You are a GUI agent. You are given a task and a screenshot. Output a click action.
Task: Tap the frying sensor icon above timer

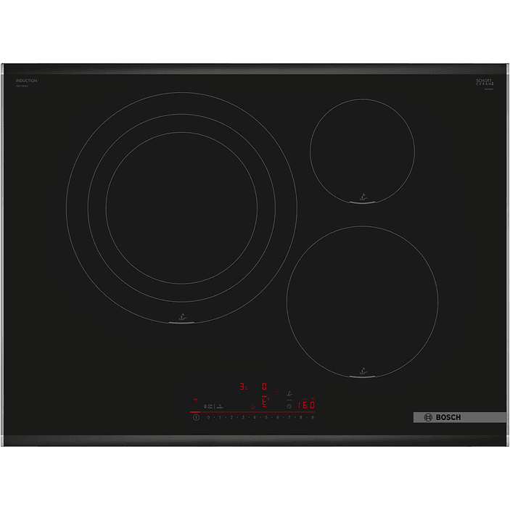point(289,392)
